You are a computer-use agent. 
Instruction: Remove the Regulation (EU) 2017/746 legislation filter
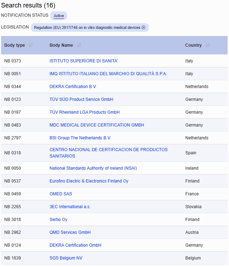coord(143,27)
